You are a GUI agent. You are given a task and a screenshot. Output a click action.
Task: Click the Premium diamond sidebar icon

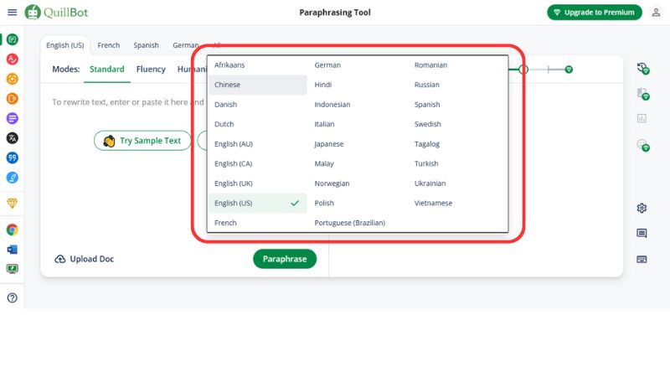point(13,204)
